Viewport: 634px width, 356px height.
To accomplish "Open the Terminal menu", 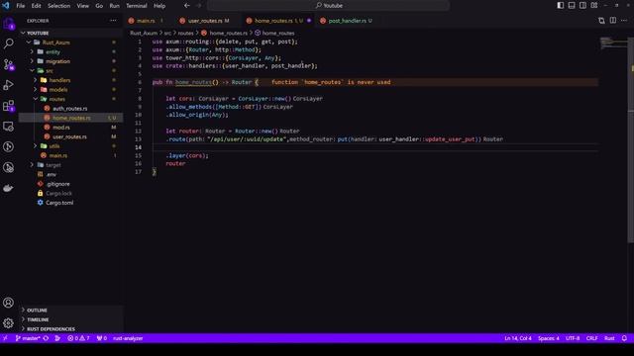I will tap(137, 6).
